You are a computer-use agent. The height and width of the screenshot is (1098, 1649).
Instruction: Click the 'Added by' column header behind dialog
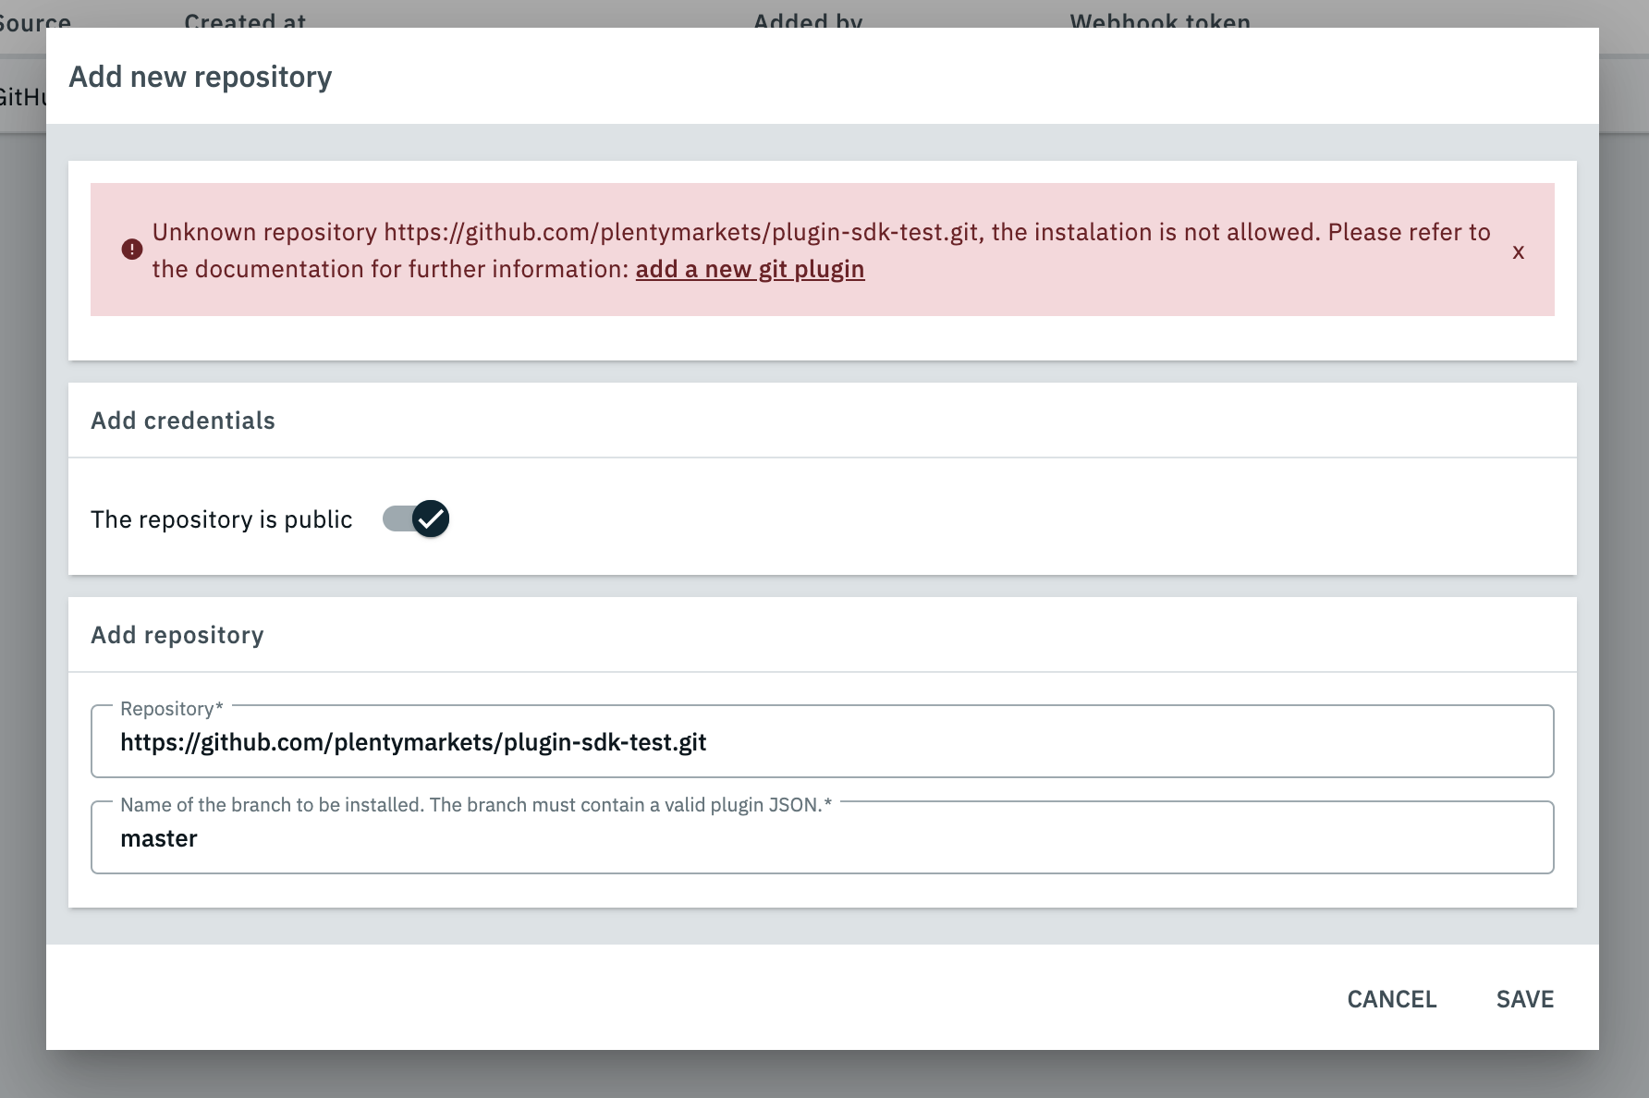coord(808,20)
